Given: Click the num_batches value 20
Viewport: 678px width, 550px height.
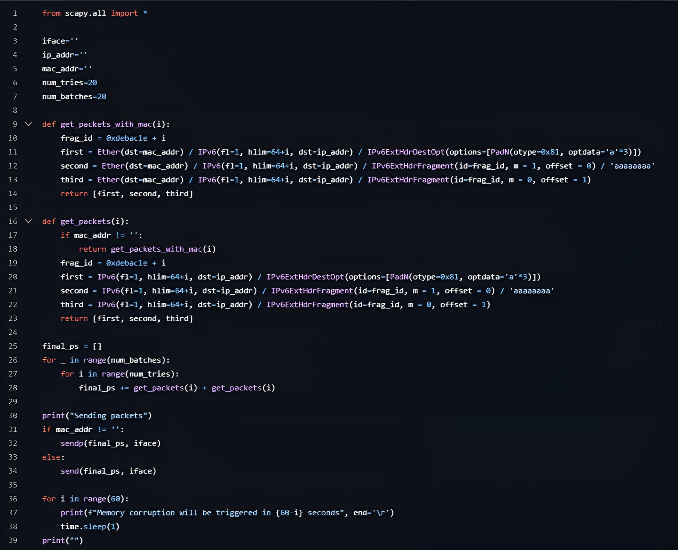Looking at the screenshot, I should [102, 97].
